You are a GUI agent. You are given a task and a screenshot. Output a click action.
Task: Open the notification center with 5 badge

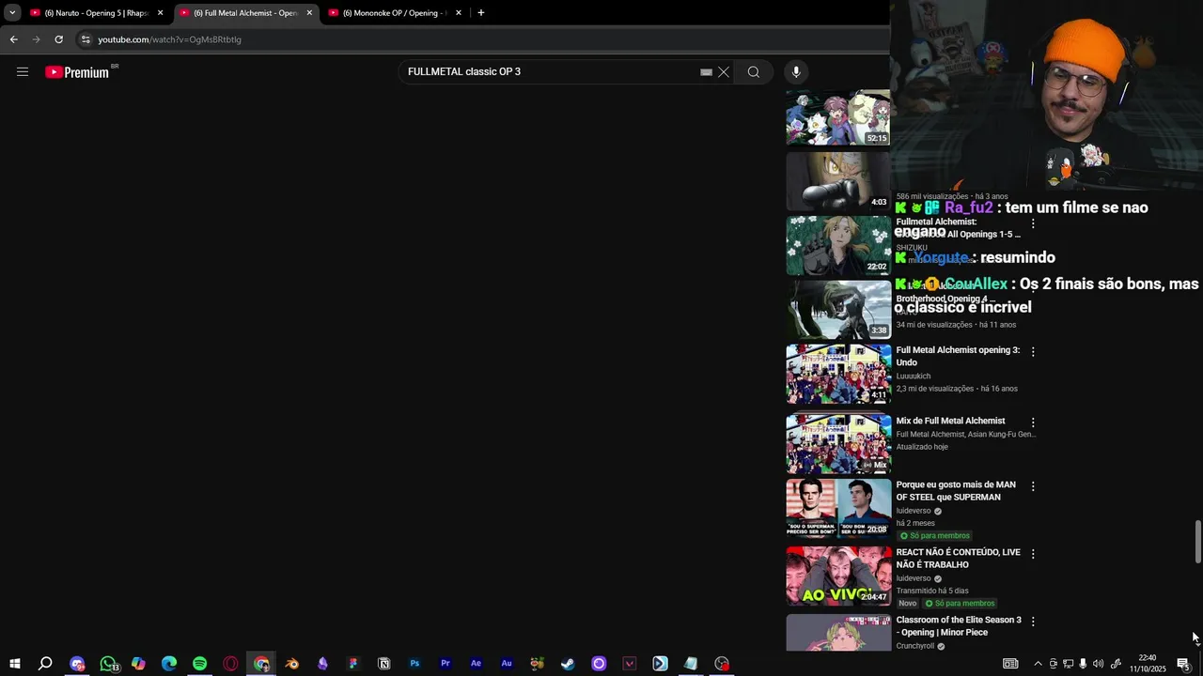1184,664
